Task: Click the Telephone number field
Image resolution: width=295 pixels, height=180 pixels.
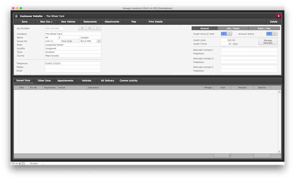Action: pos(73,63)
